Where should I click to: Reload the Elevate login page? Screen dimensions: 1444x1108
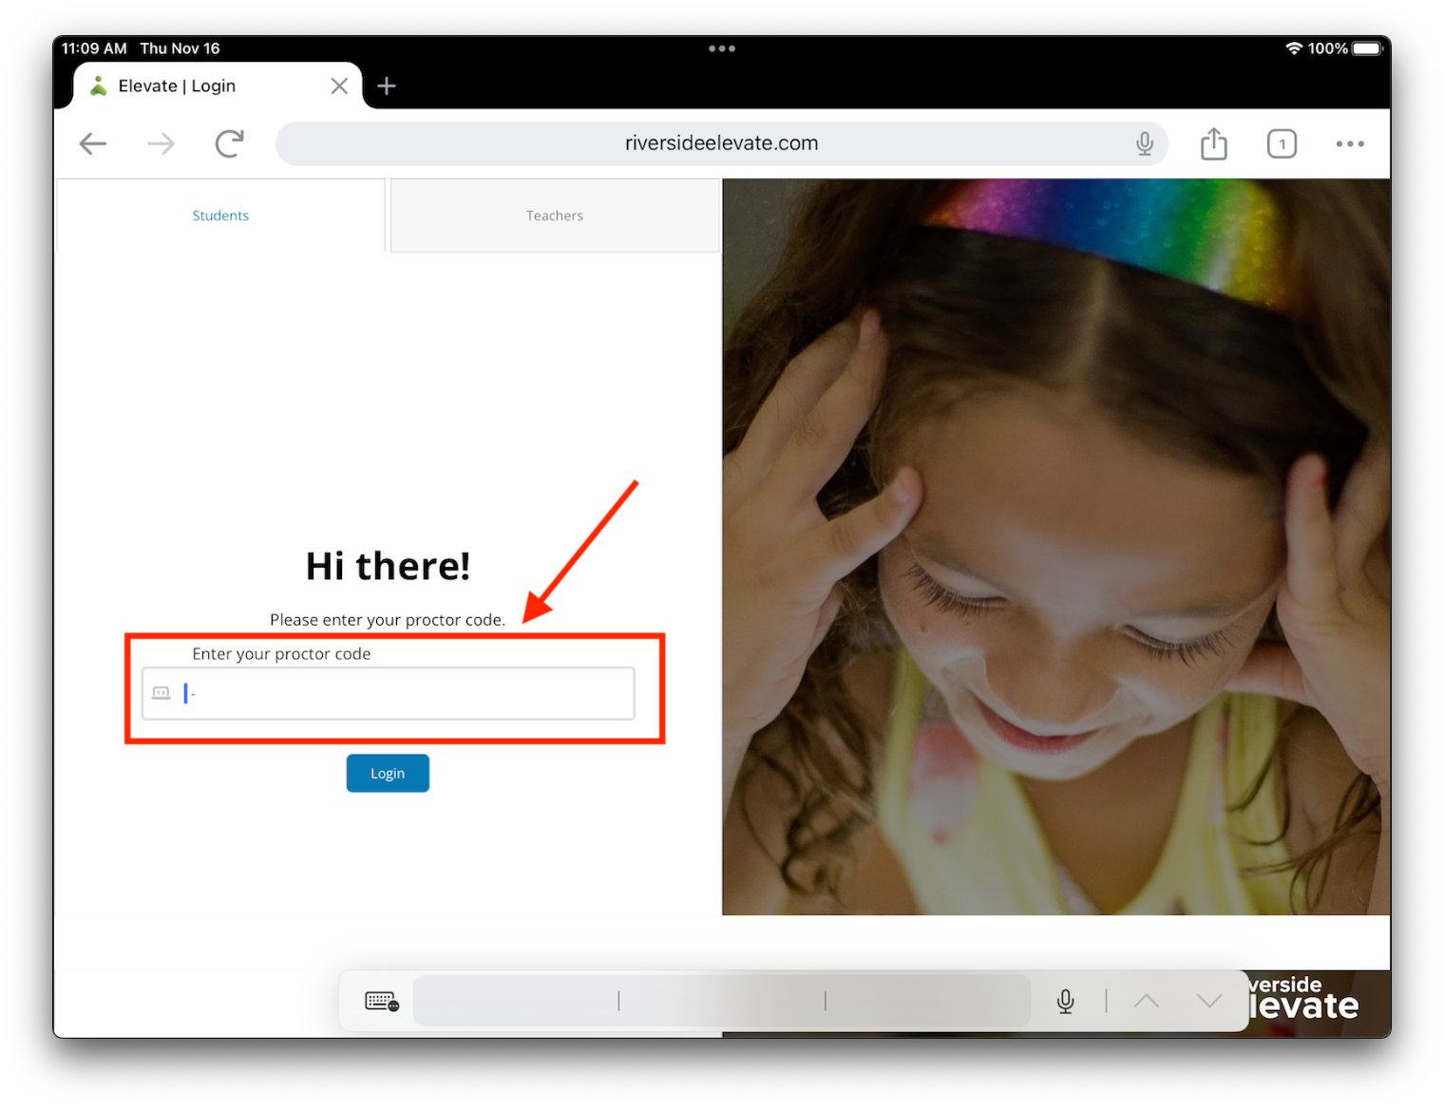[x=229, y=143]
